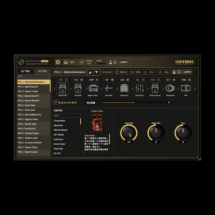
Task: Play the drum machine rhythm
Action: (82, 62)
